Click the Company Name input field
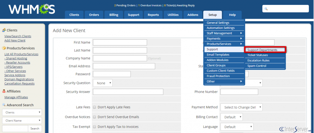The image size is (314, 133). point(120,58)
